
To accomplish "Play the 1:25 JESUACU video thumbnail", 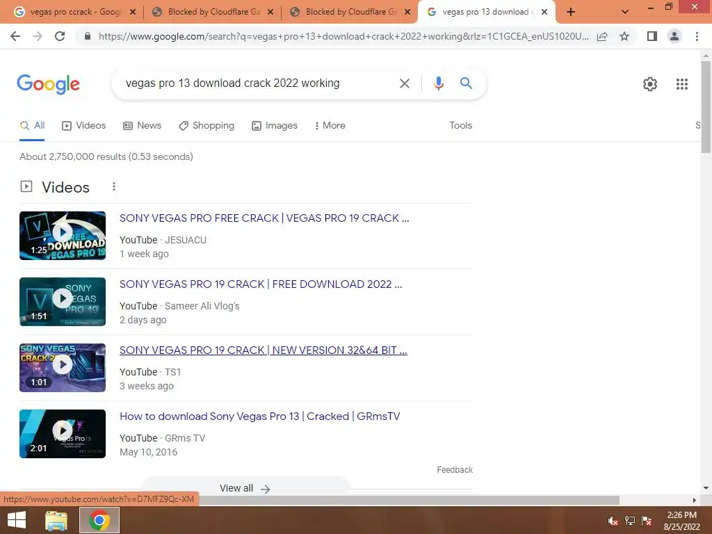I will click(x=63, y=236).
